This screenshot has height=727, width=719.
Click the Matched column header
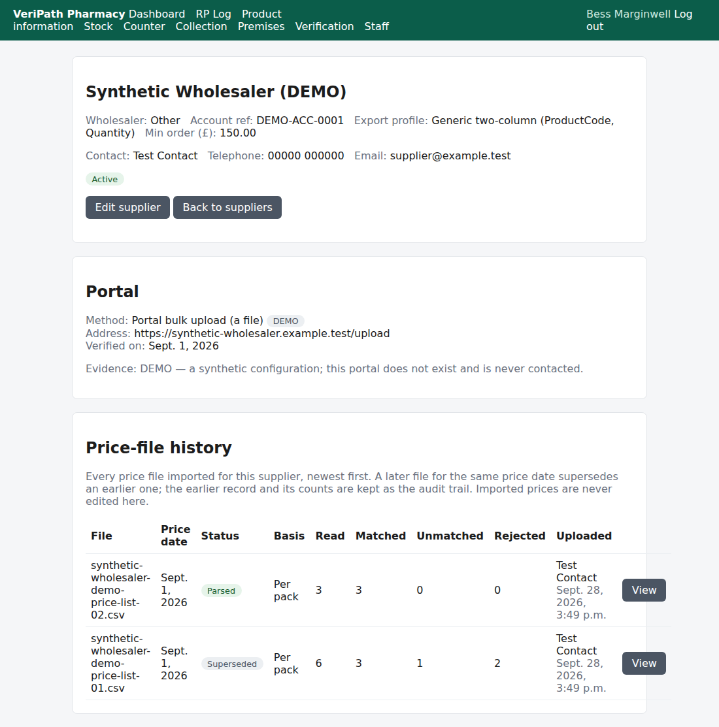(x=380, y=536)
